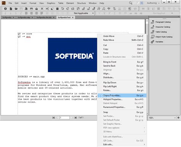The image size is (181, 147).
Task: Choose Snap in context menu
Action: pos(122,112)
